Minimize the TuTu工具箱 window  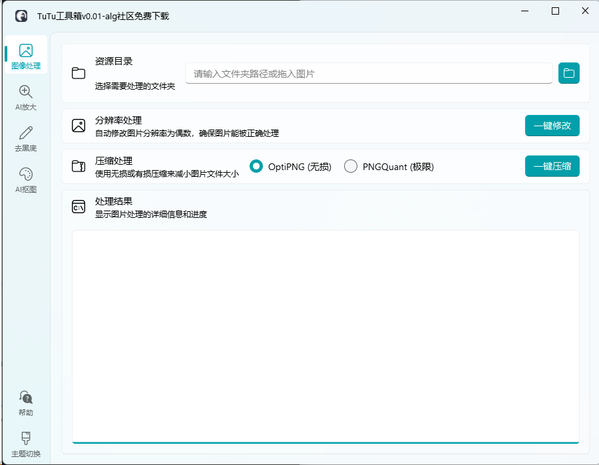(x=525, y=11)
